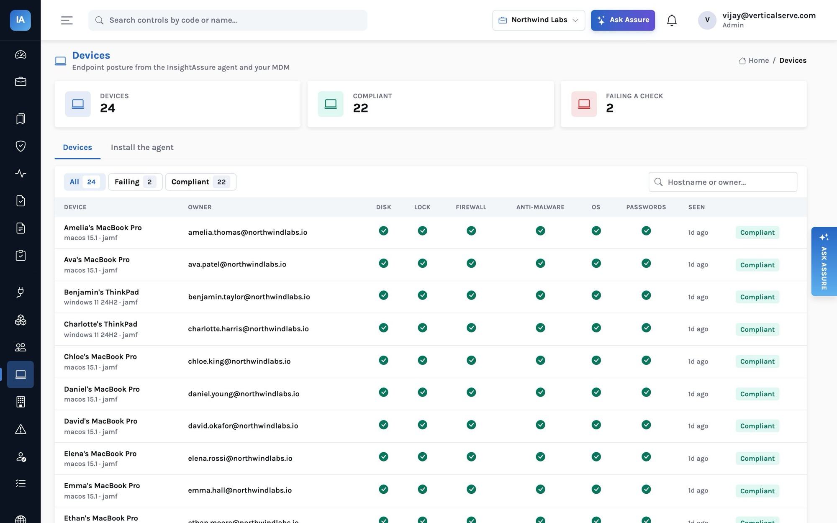Select benjamin.taylor@northwindlabs.io owner cell
Screen dimensions: 837x523
[x=249, y=297]
